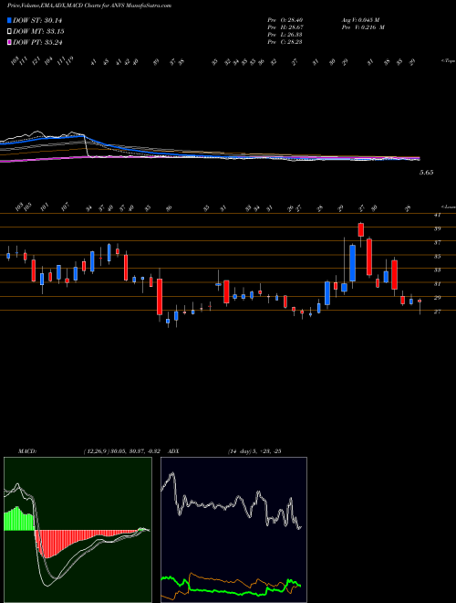
Task: Click the MACD label above green panel
Action: click(x=27, y=451)
